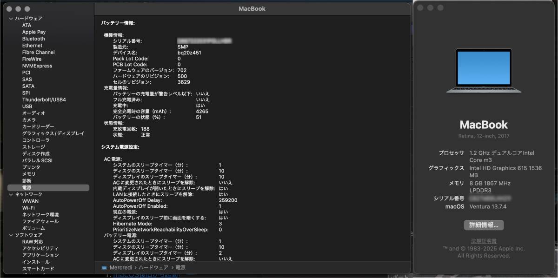The height and width of the screenshot is (278, 558).
Task: Click the full charge capacity value 4265
Action: pyautogui.click(x=202, y=112)
